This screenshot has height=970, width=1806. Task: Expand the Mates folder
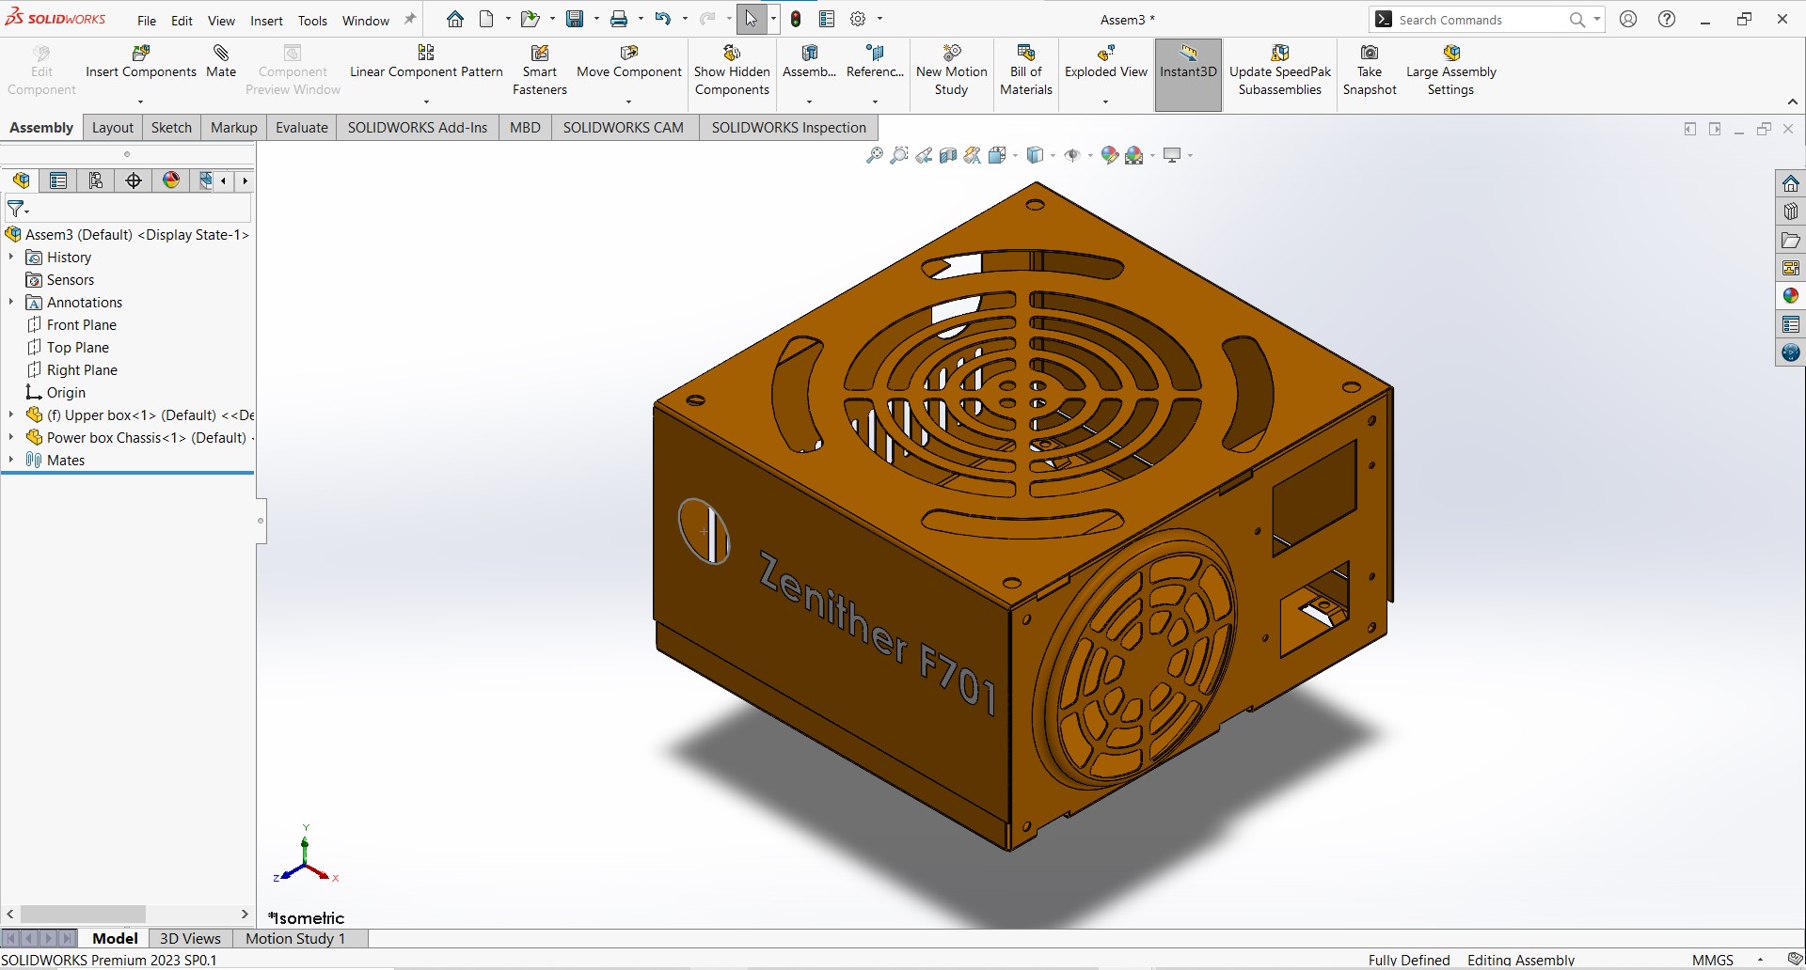(x=11, y=460)
